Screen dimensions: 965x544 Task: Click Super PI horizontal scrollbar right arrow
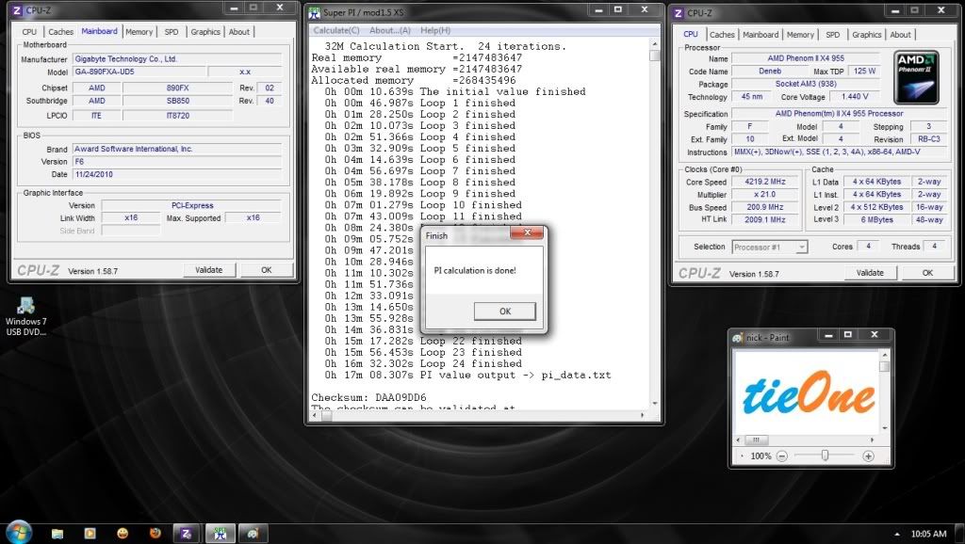pos(642,416)
